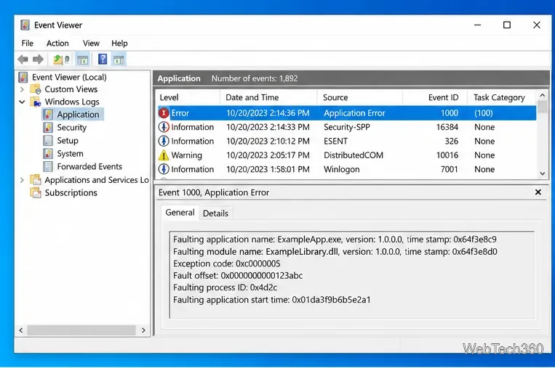
Task: Click the yellow Warning icon for DistributedCOM
Action: pos(164,155)
